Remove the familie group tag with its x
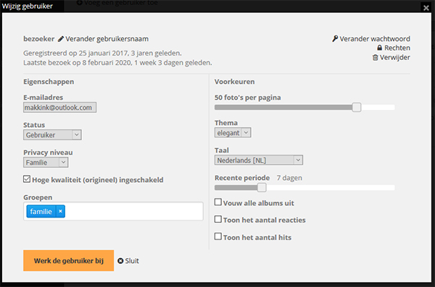The width and height of the screenshot is (435, 287). (x=60, y=211)
